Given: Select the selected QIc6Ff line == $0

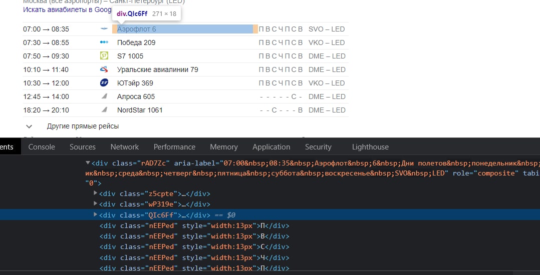Looking at the screenshot, I should pyautogui.click(x=270, y=215).
